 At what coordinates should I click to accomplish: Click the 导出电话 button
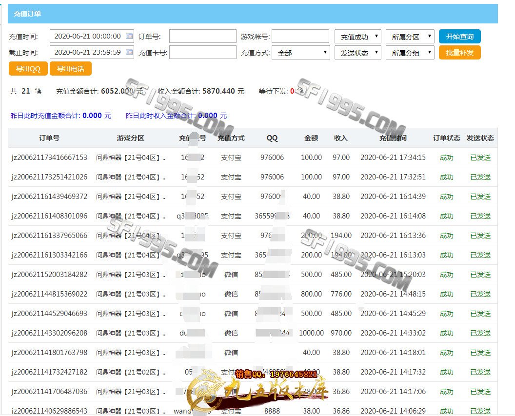pyautogui.click(x=70, y=69)
